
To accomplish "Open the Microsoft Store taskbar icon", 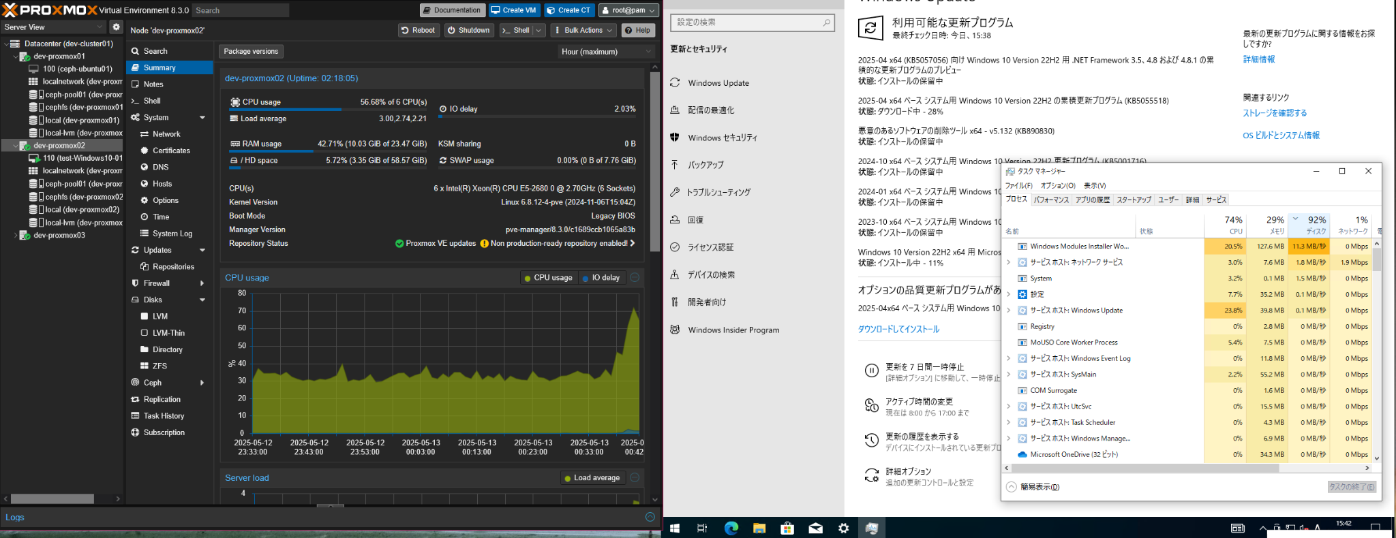I will tap(787, 528).
